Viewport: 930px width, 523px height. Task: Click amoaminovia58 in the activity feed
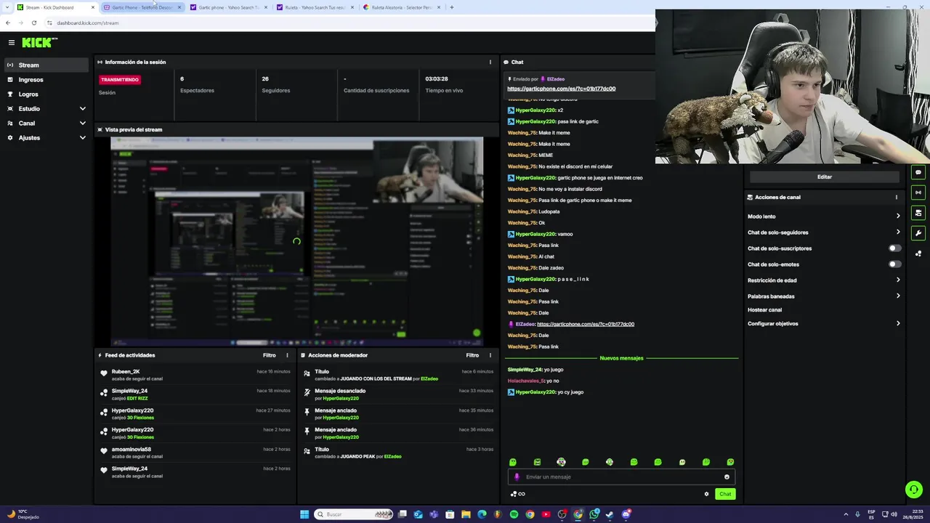pyautogui.click(x=132, y=450)
